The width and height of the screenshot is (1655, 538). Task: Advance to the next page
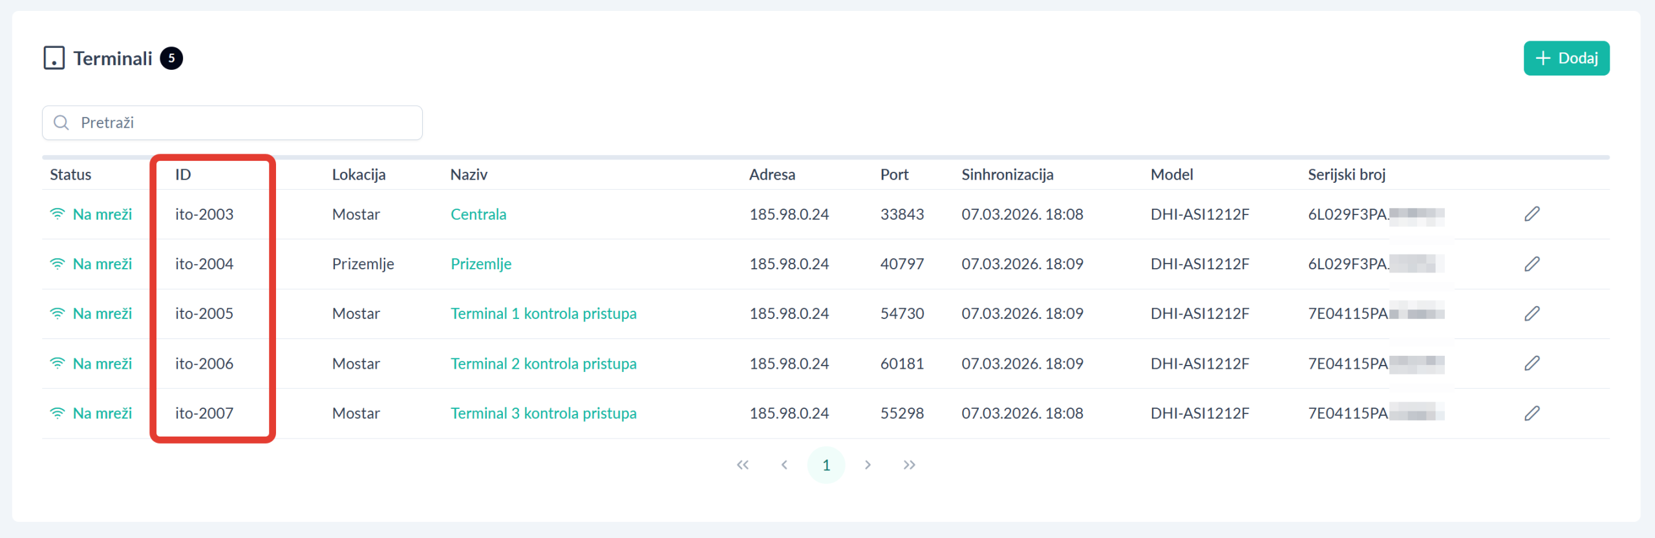(868, 465)
